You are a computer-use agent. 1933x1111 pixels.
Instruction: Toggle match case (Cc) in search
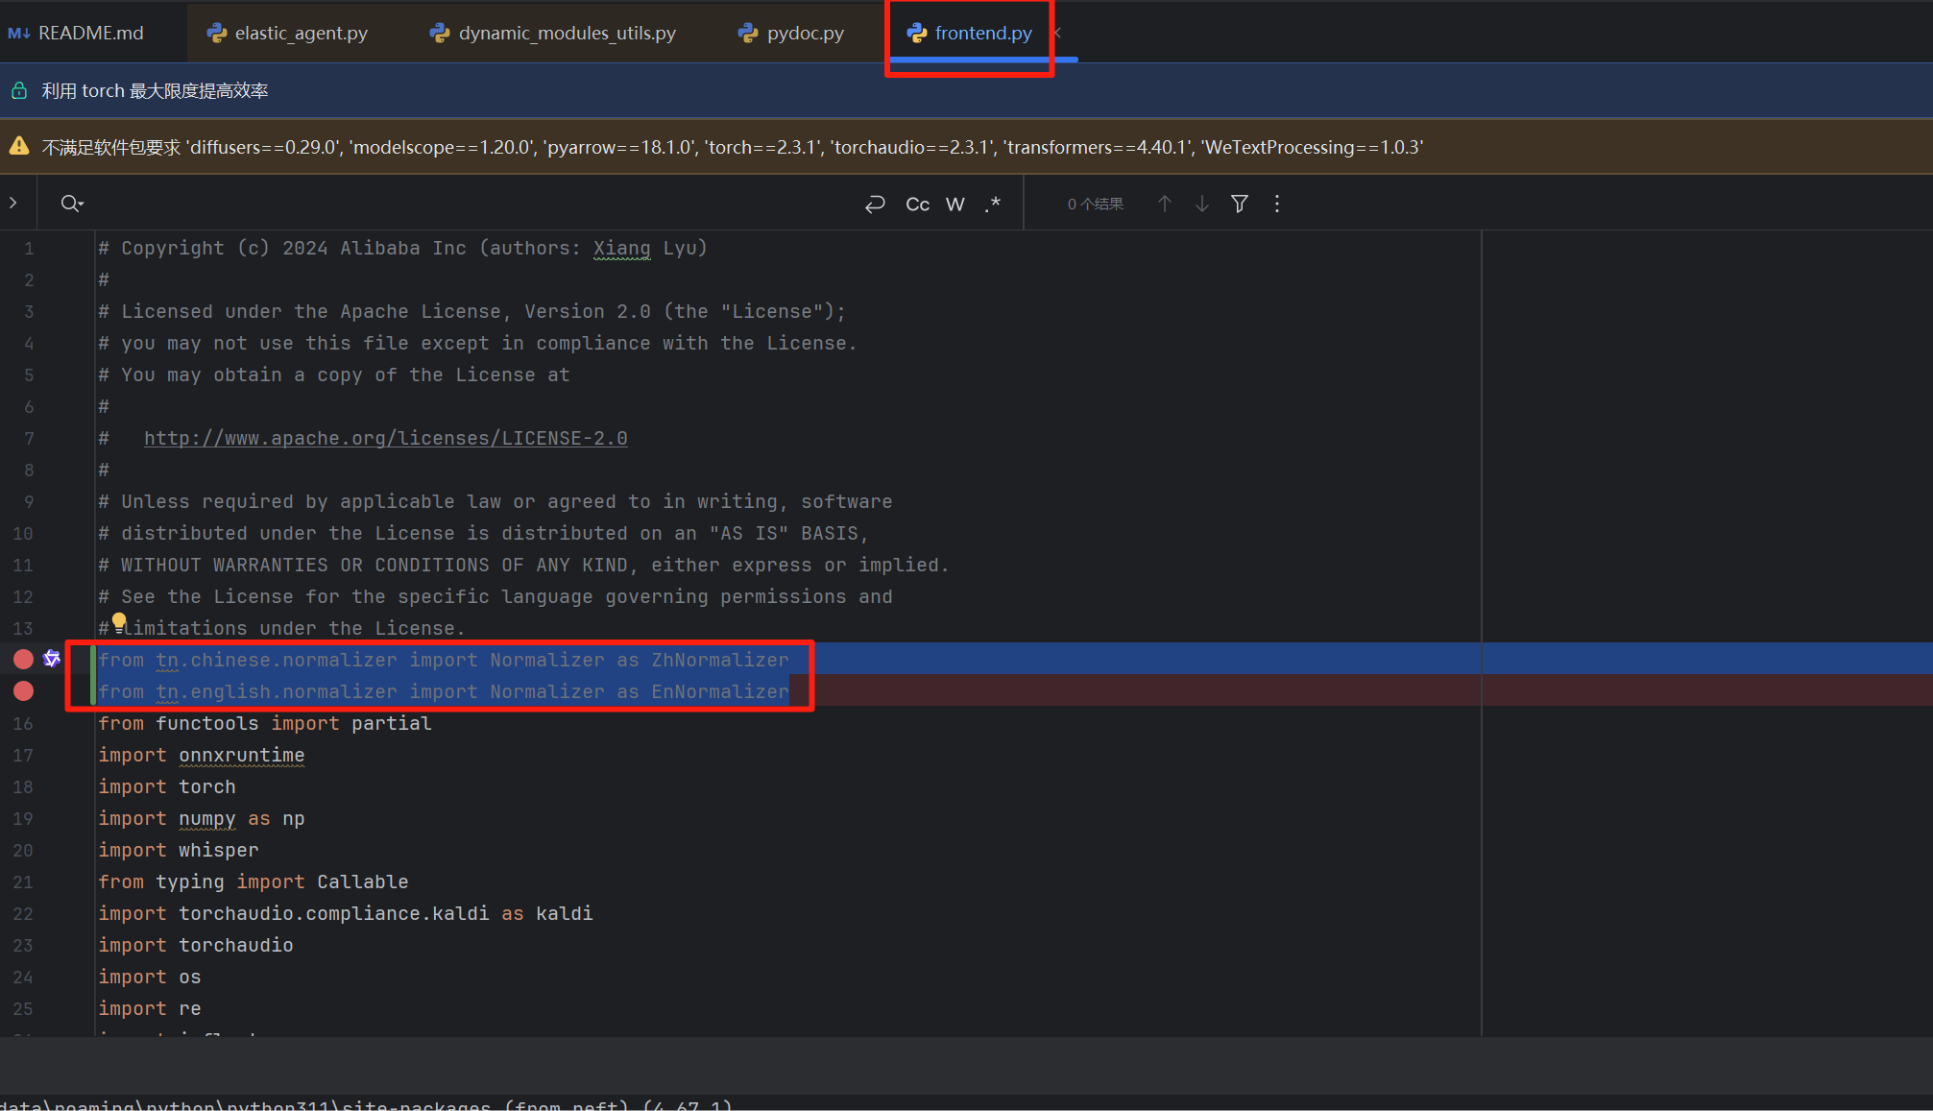(917, 204)
